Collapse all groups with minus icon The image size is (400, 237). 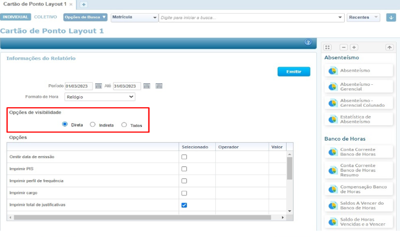tap(344, 48)
